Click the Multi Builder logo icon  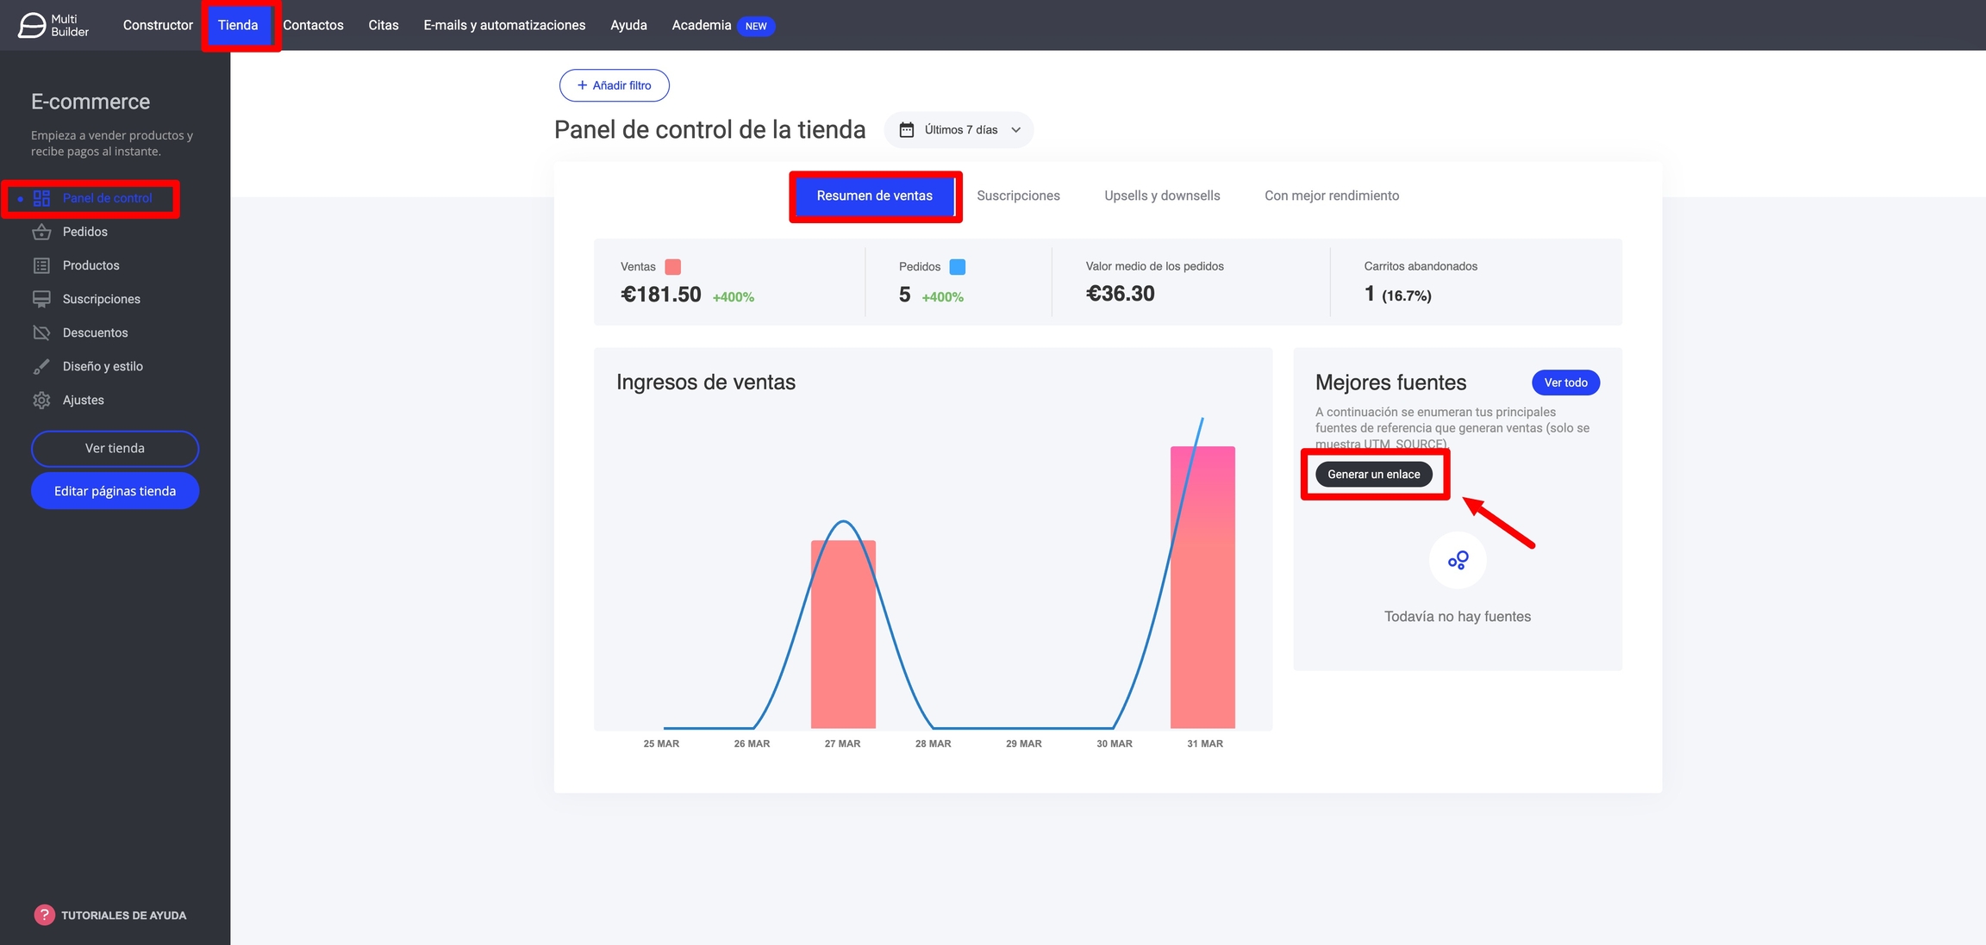[32, 25]
